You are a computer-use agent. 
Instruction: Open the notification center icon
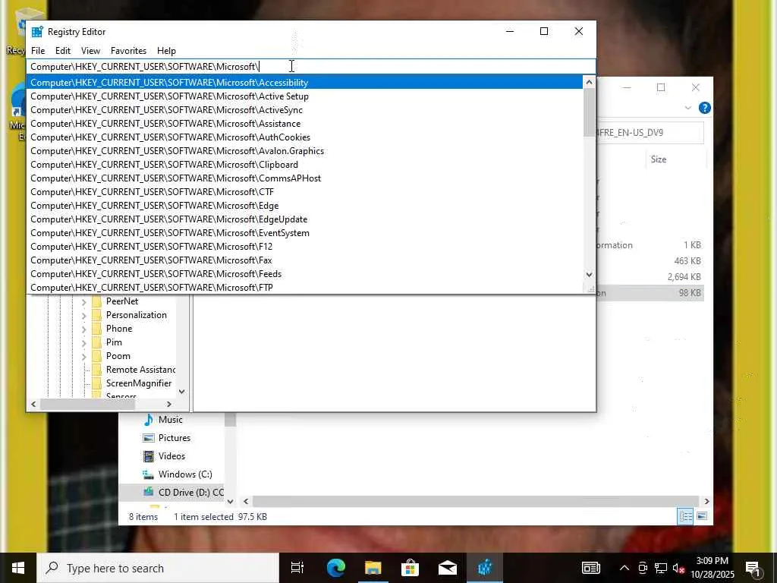(x=753, y=569)
